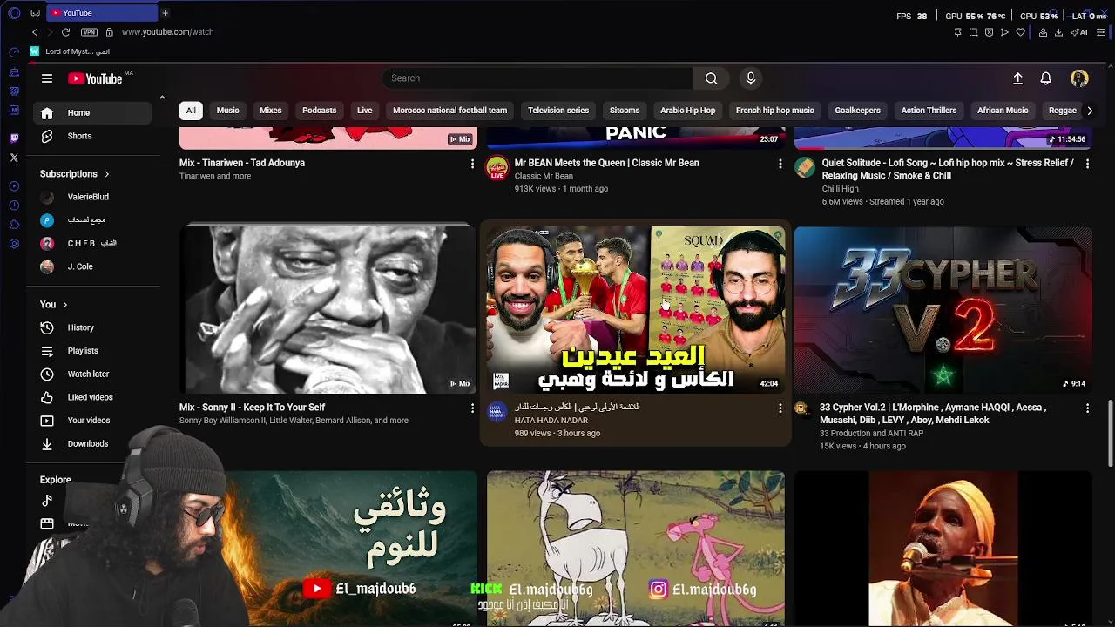This screenshot has width=1115, height=627.
Task: Click the snapshot capture icon in address bar
Action: coord(973,32)
